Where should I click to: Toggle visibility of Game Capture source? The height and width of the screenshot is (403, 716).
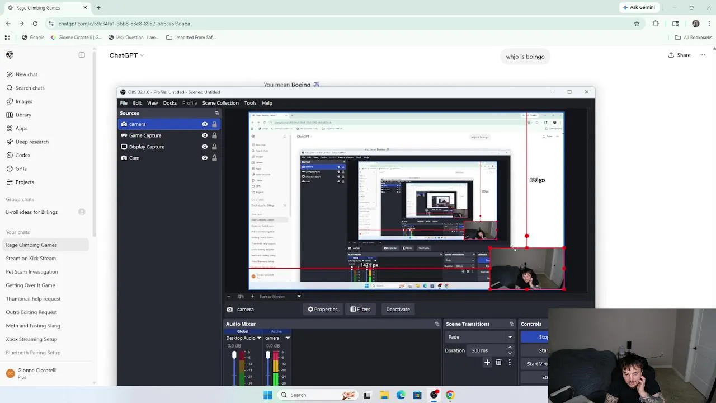[205, 135]
